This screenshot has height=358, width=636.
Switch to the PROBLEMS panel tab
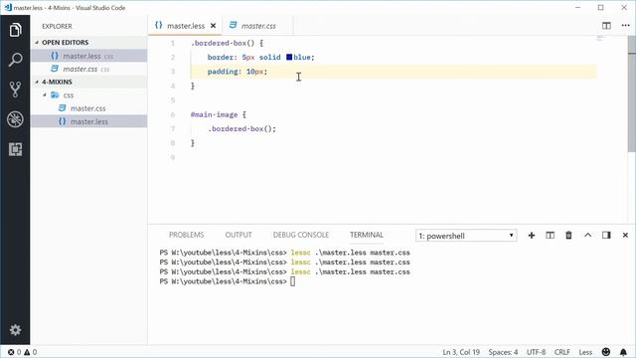(186, 235)
